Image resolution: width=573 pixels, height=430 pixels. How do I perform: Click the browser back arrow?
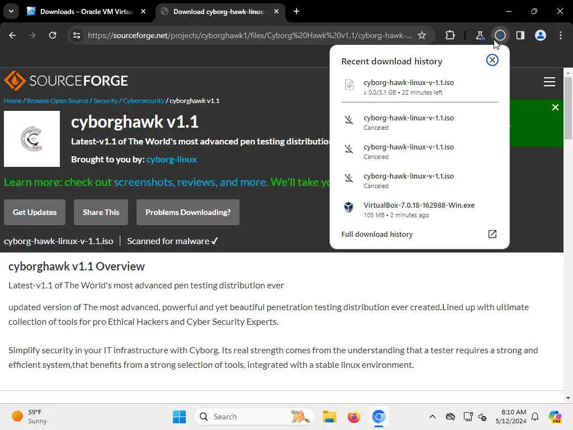pos(12,35)
